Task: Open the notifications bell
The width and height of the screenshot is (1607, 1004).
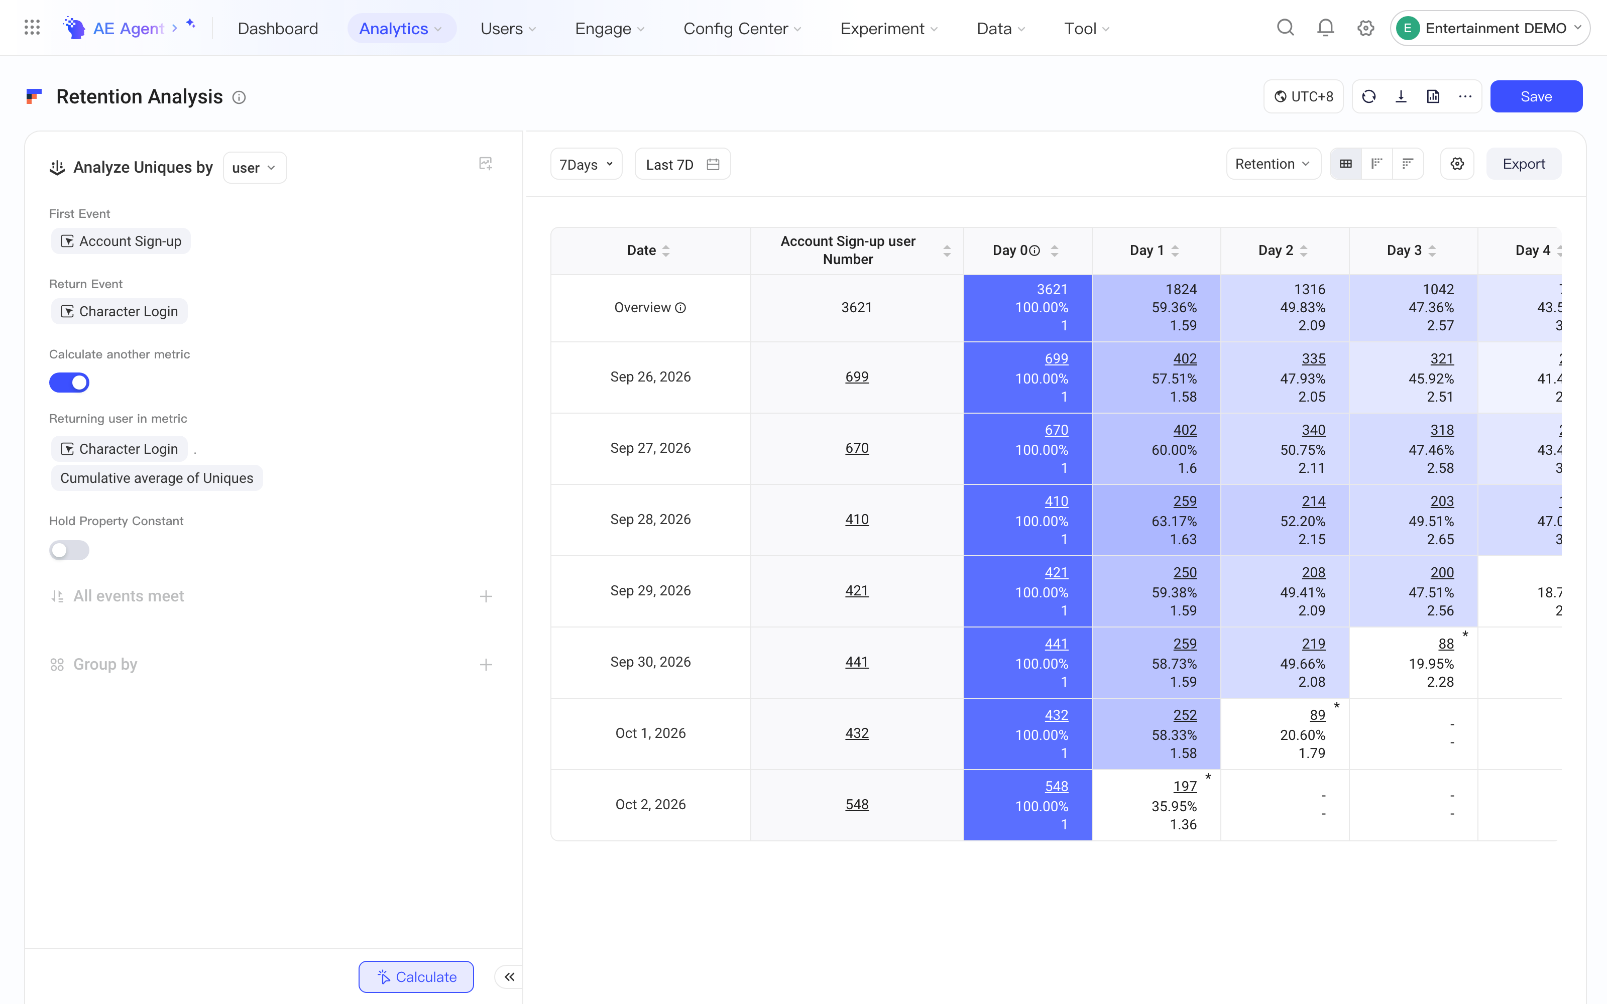Action: (1325, 28)
